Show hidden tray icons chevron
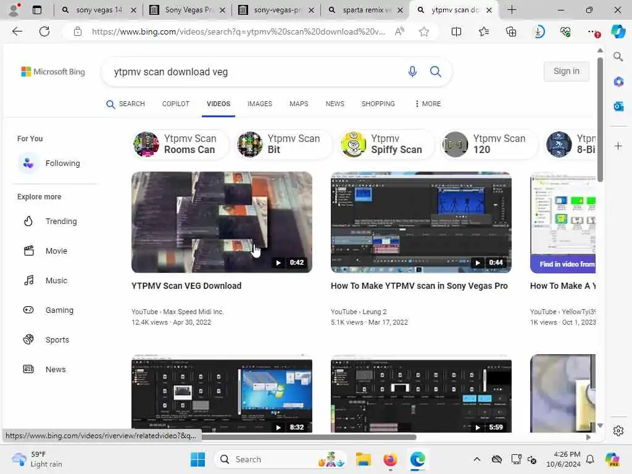Viewport: 632px width, 474px height. pos(477,459)
